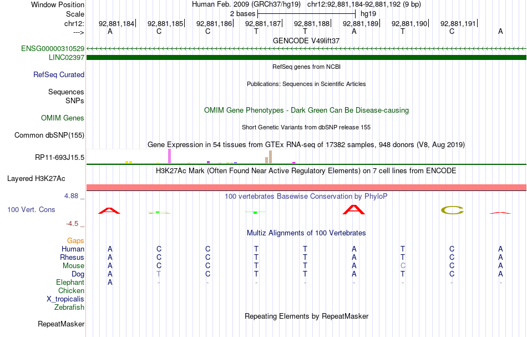Click the chr12: base position label
Viewport: 527px width, 337px height.
point(74,23)
